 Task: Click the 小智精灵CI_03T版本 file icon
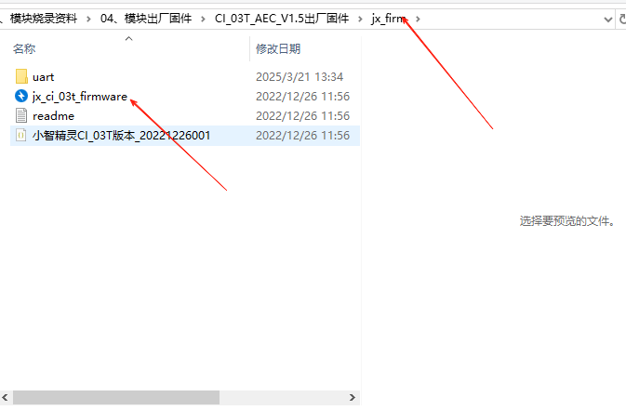point(21,136)
